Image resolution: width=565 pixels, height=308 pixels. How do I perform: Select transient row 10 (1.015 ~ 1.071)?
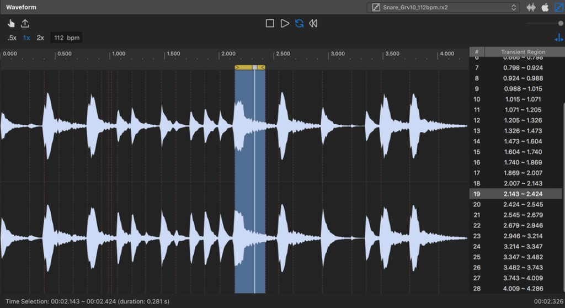[516, 99]
